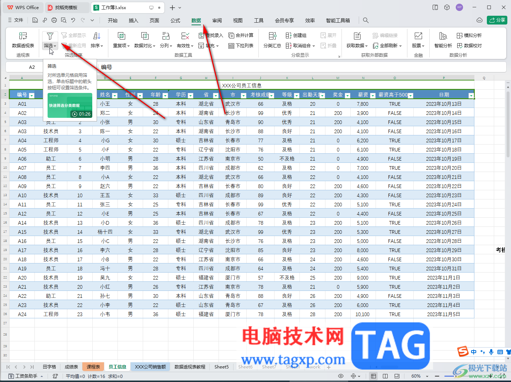Image resolution: width=511 pixels, height=382 pixels.
Task: Go to the first sheet using navigation arrow
Action: 8,367
